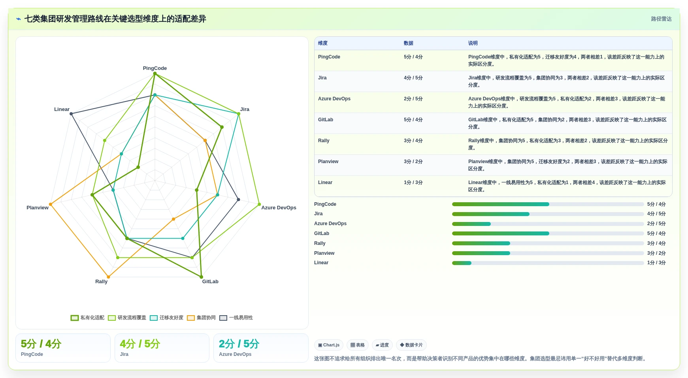Click the footnote paragraph below the tags

tap(481, 359)
